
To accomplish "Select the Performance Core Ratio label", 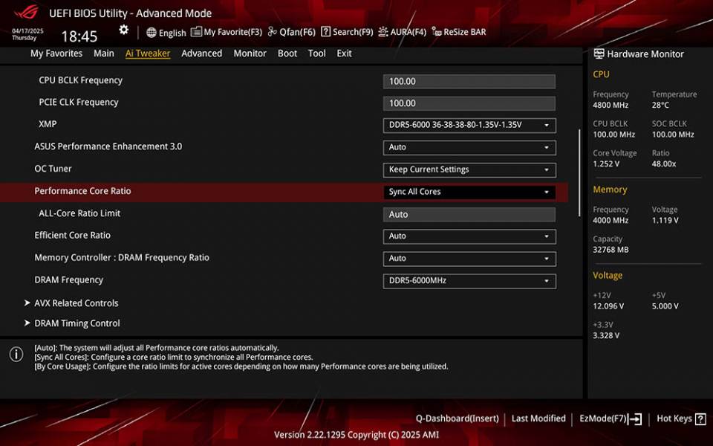I will [82, 191].
